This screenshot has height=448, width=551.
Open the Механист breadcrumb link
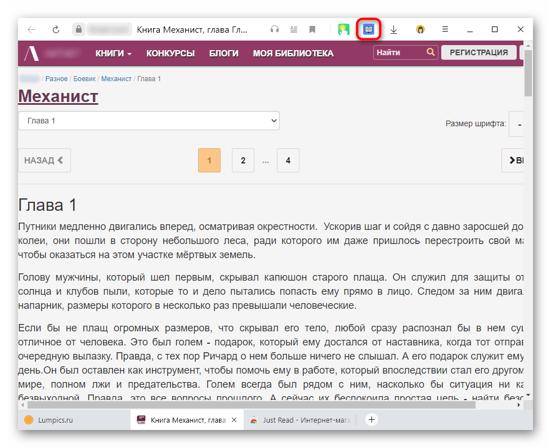[117, 79]
